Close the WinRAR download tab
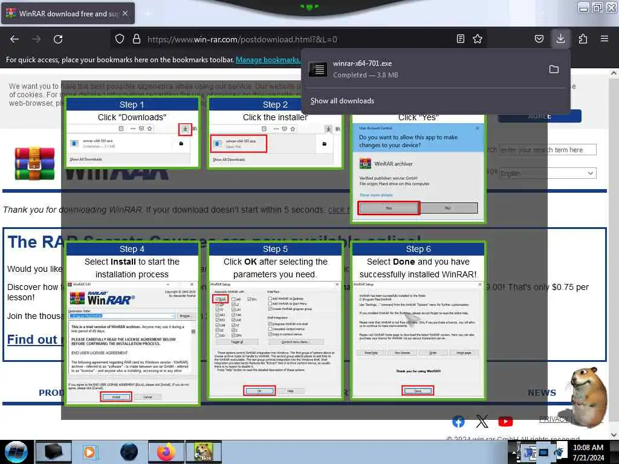Viewport: 619px width, 464px height. [125, 13]
